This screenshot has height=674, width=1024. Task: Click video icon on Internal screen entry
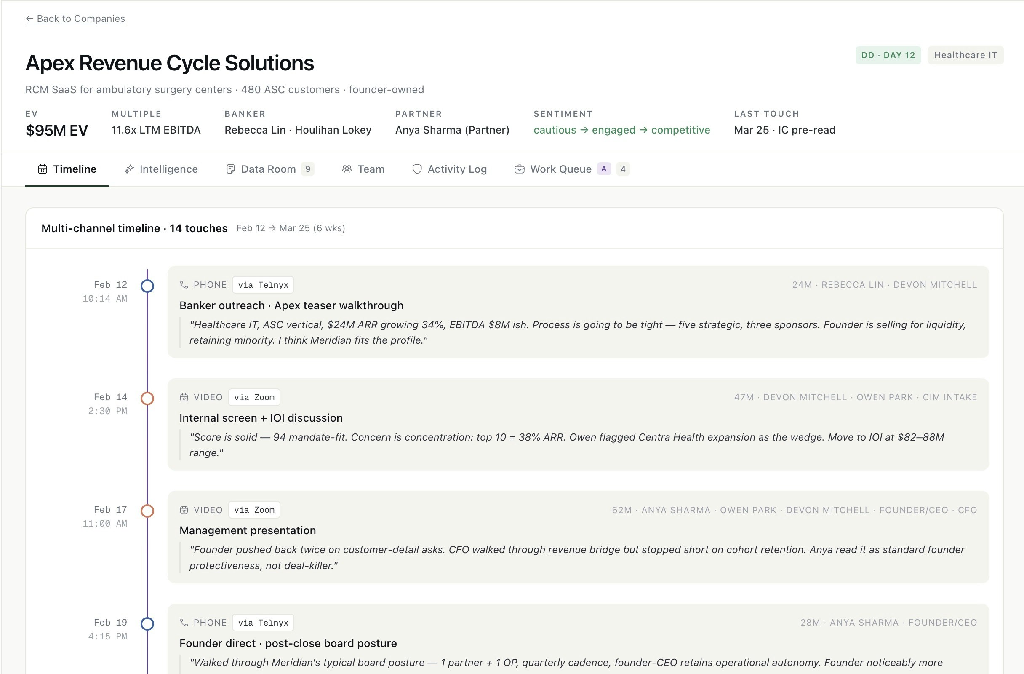tap(184, 397)
